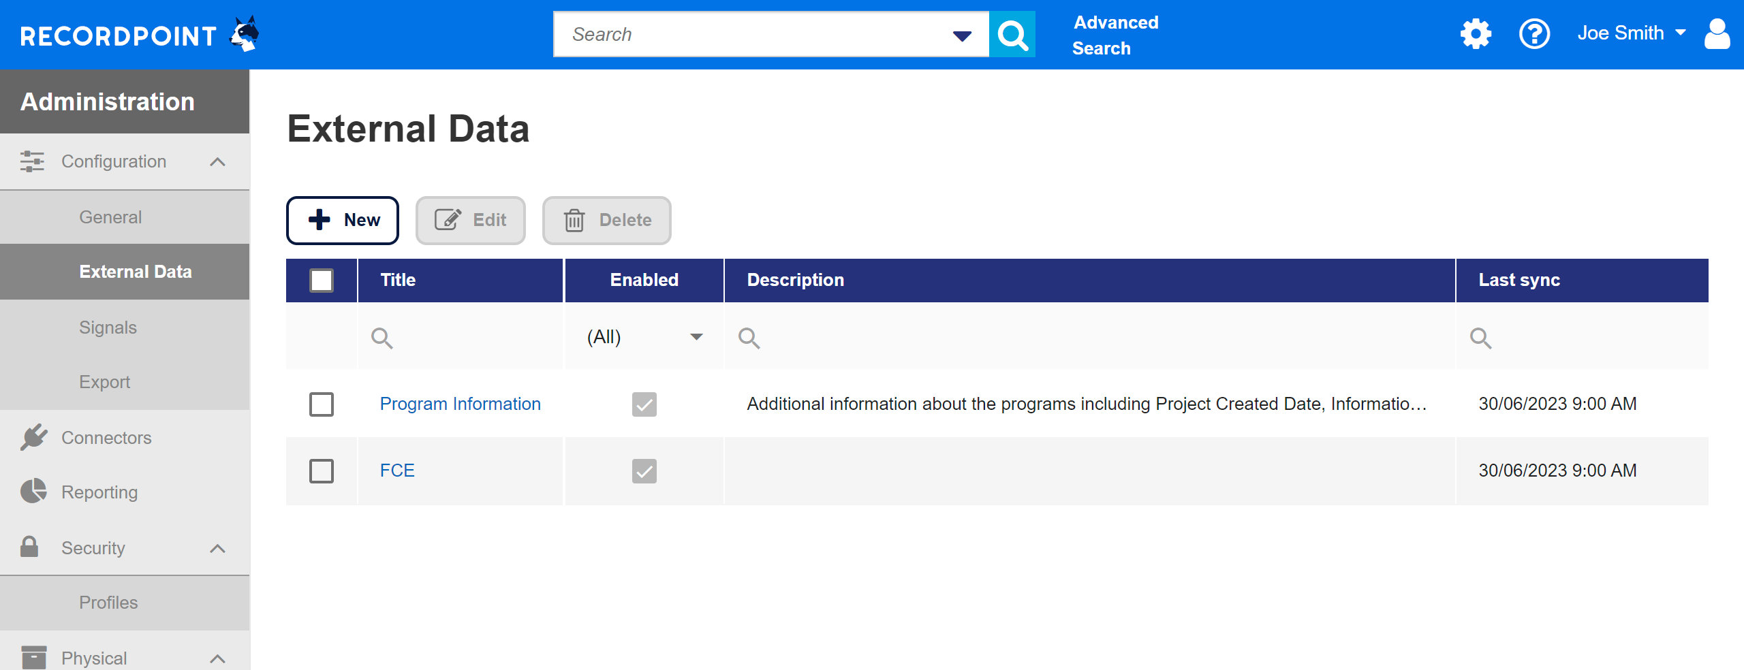Open the settings gear icon
This screenshot has height=670, width=1744.
pyautogui.click(x=1475, y=33)
